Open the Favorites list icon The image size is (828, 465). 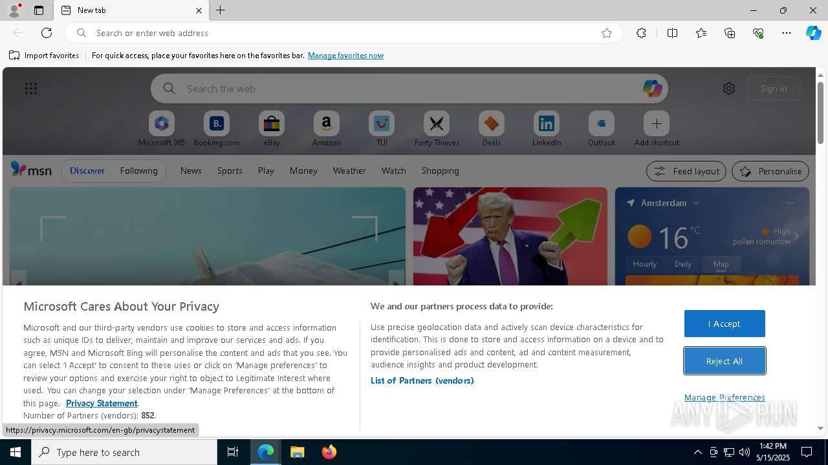(x=701, y=33)
